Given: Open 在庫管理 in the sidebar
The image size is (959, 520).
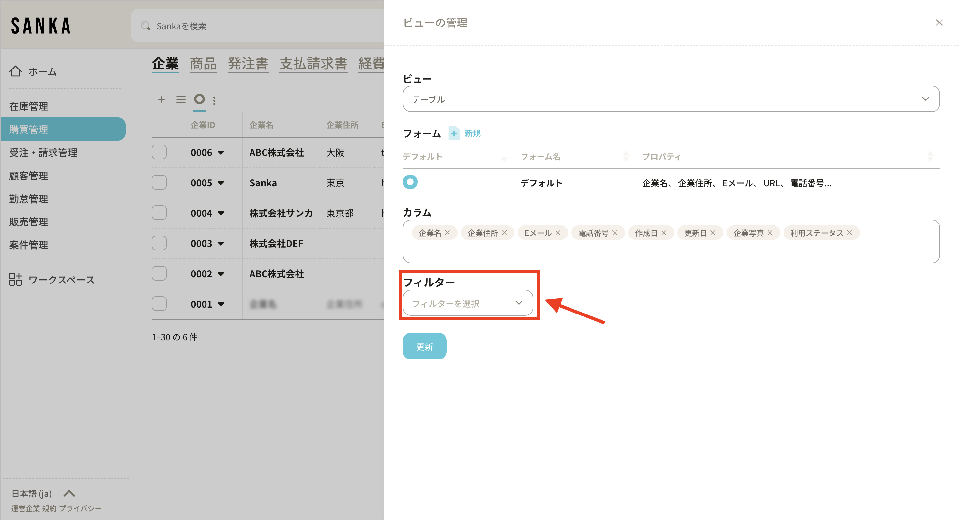Looking at the screenshot, I should click(x=29, y=106).
